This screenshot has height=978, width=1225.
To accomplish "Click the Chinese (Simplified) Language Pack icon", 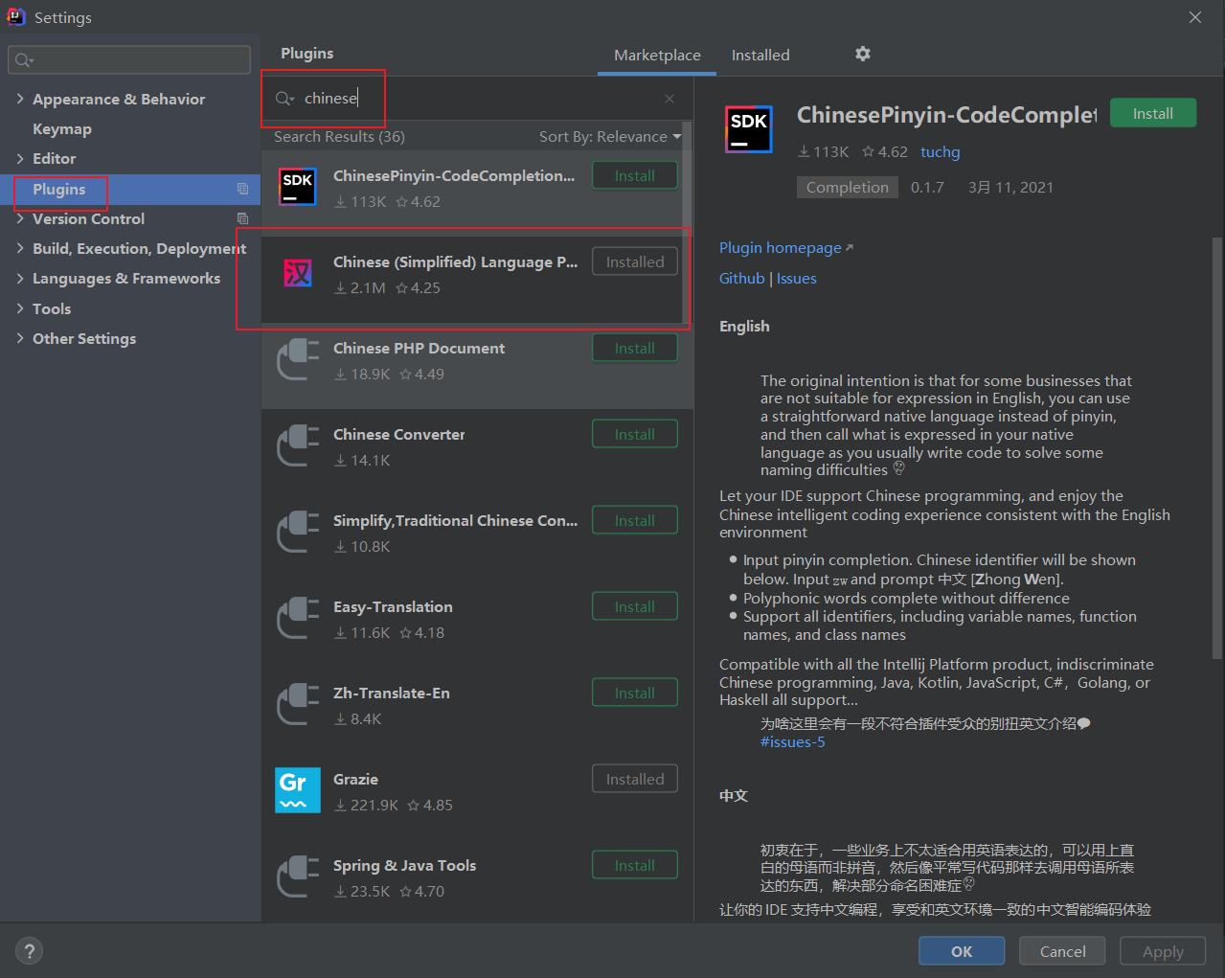I will (x=298, y=273).
